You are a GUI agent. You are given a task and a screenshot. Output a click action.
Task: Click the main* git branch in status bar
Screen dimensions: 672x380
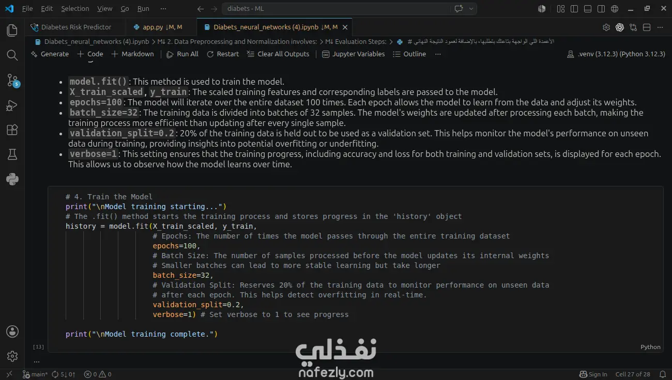pos(35,374)
